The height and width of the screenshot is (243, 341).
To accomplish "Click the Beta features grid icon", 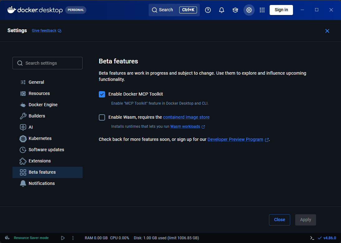I will (23, 172).
